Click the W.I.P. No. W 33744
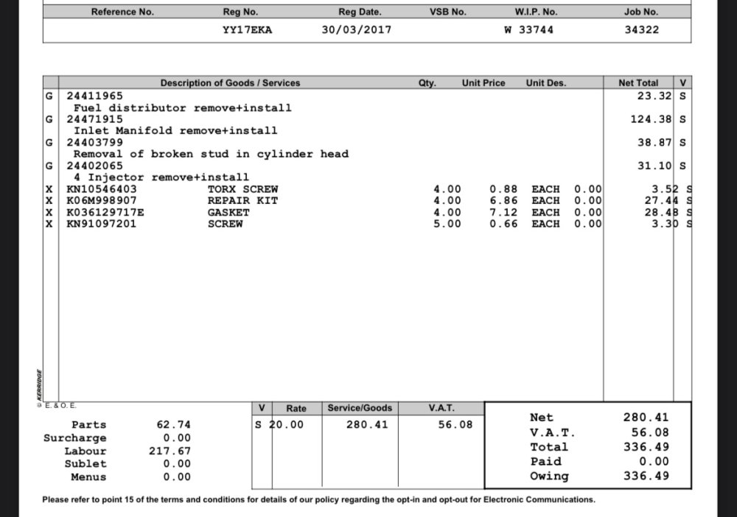 click(528, 30)
